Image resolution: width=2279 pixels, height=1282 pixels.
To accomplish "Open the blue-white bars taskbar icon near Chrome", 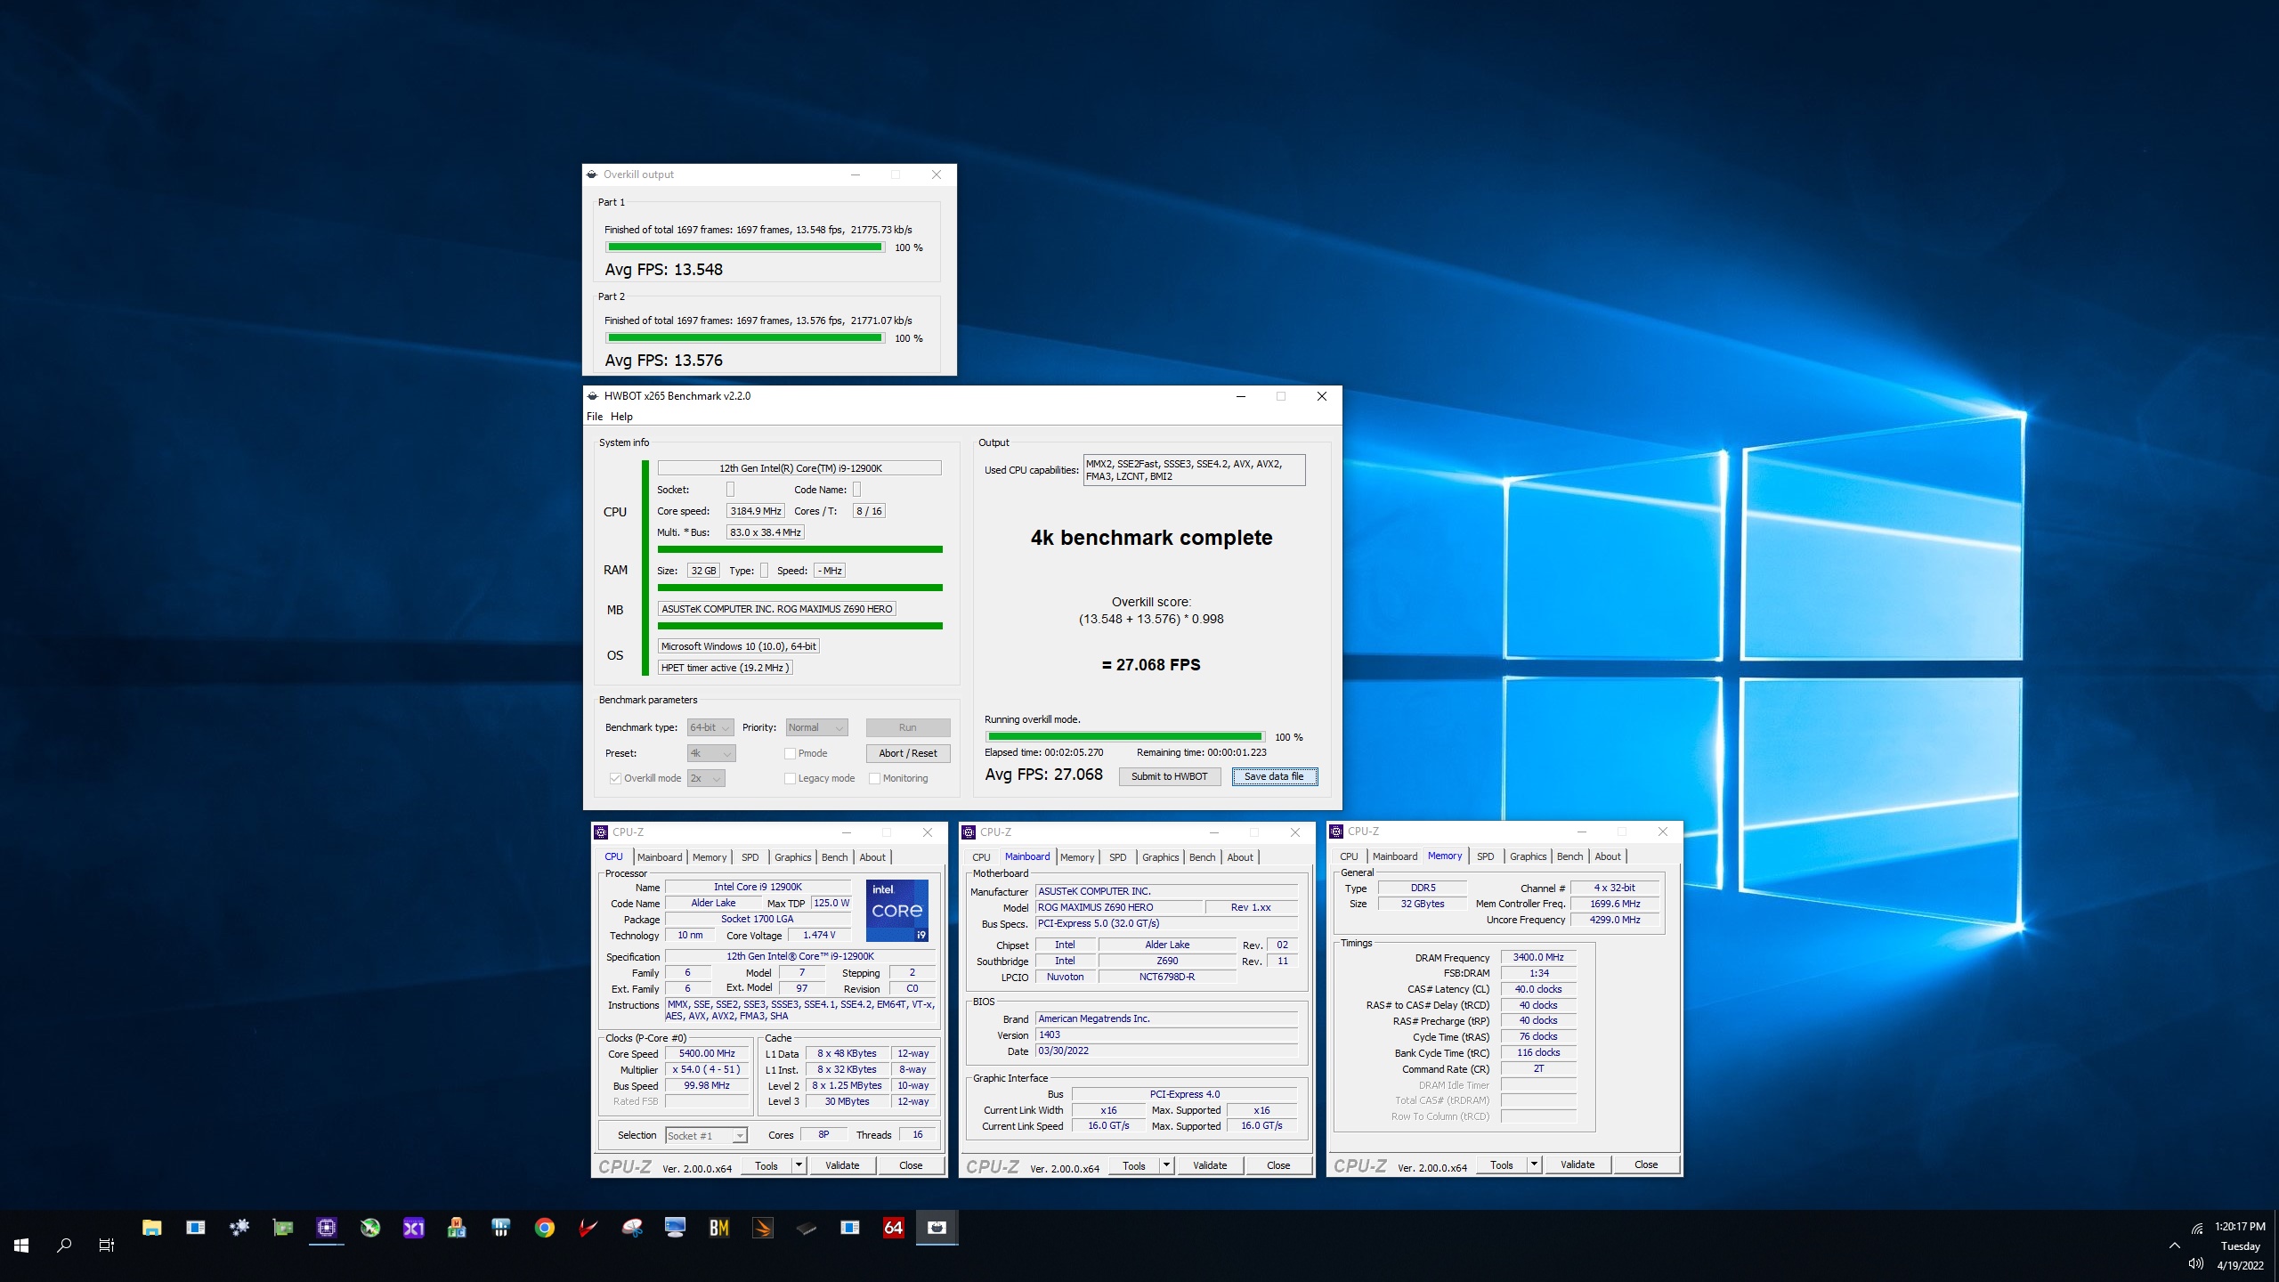I will click(x=501, y=1228).
